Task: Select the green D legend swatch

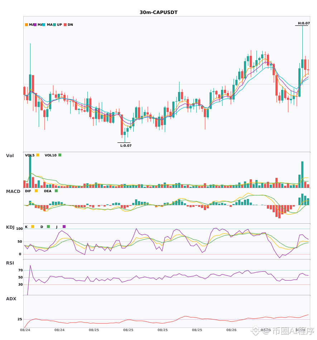Action: point(48,227)
